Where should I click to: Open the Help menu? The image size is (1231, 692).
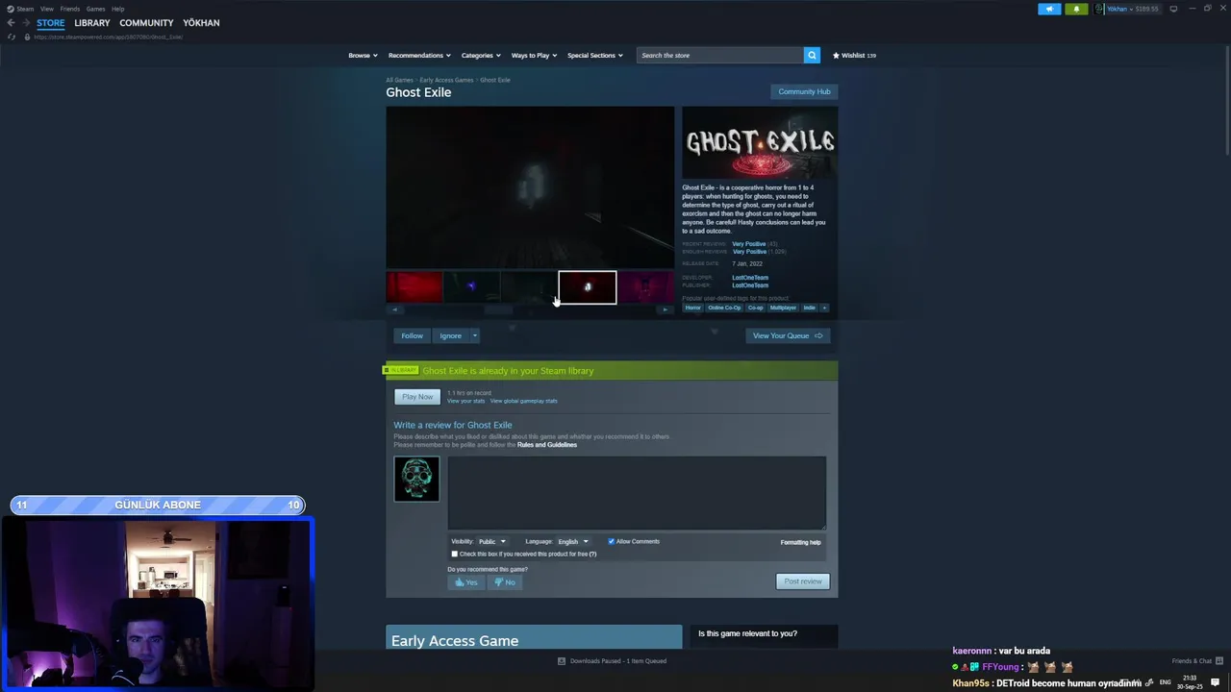pyautogui.click(x=117, y=9)
